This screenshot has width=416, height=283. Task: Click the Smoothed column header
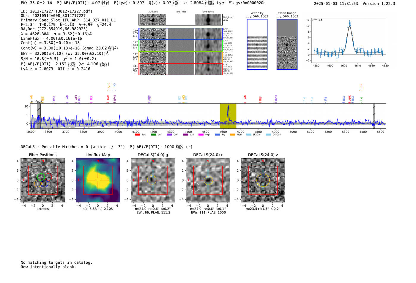pos(208,12)
